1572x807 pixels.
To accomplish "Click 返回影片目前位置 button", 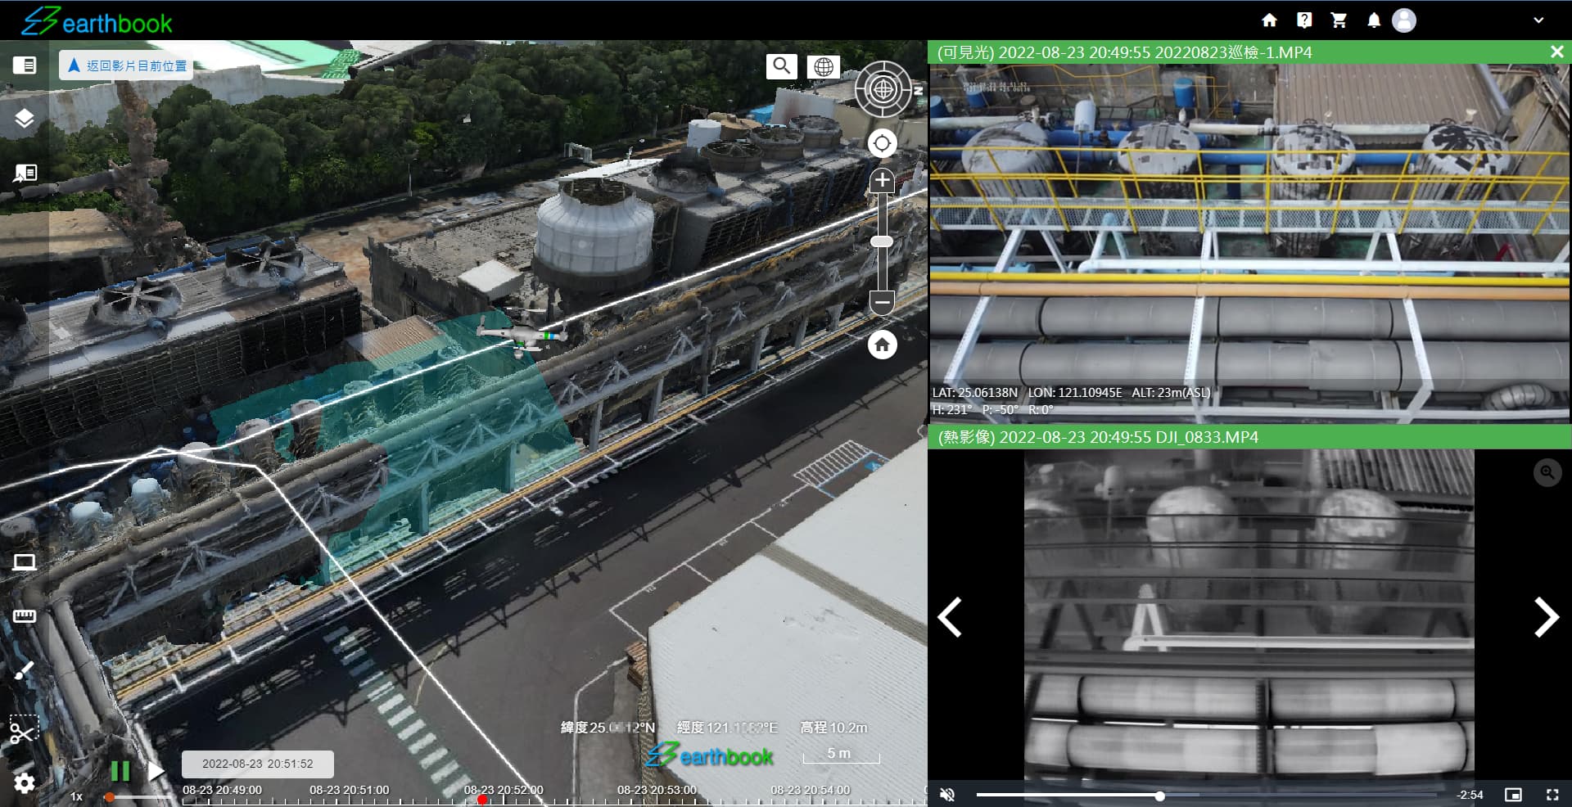I will pyautogui.click(x=127, y=65).
